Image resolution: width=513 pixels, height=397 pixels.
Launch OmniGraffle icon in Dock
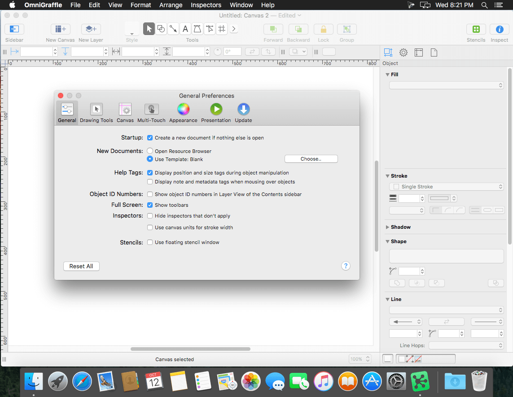click(420, 381)
